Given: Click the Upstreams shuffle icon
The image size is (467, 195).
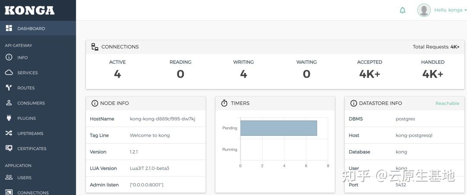Looking at the screenshot, I should (x=9, y=133).
